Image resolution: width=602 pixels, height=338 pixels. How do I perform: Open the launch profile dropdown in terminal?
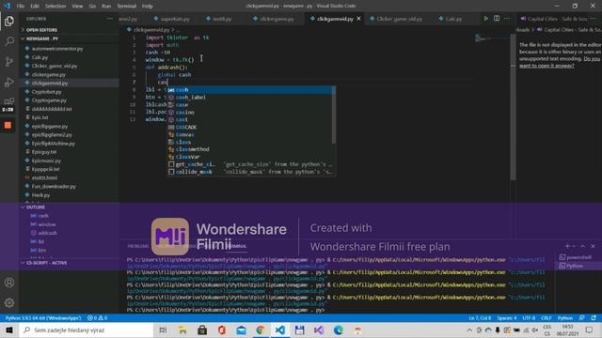click(x=574, y=246)
